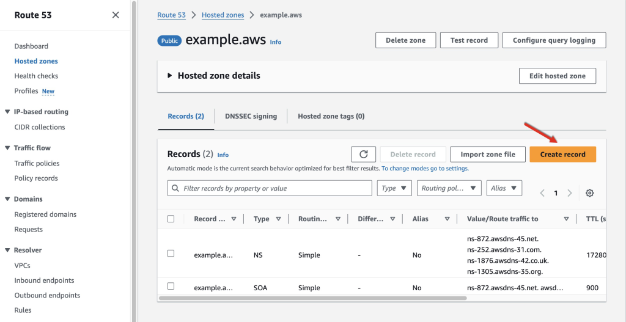Click the sidebar vertical scrollbar
The width and height of the screenshot is (626, 322).
(x=134, y=161)
